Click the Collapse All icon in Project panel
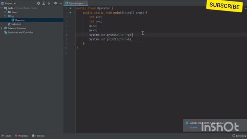The height and width of the screenshot is (139, 247). [49, 3]
